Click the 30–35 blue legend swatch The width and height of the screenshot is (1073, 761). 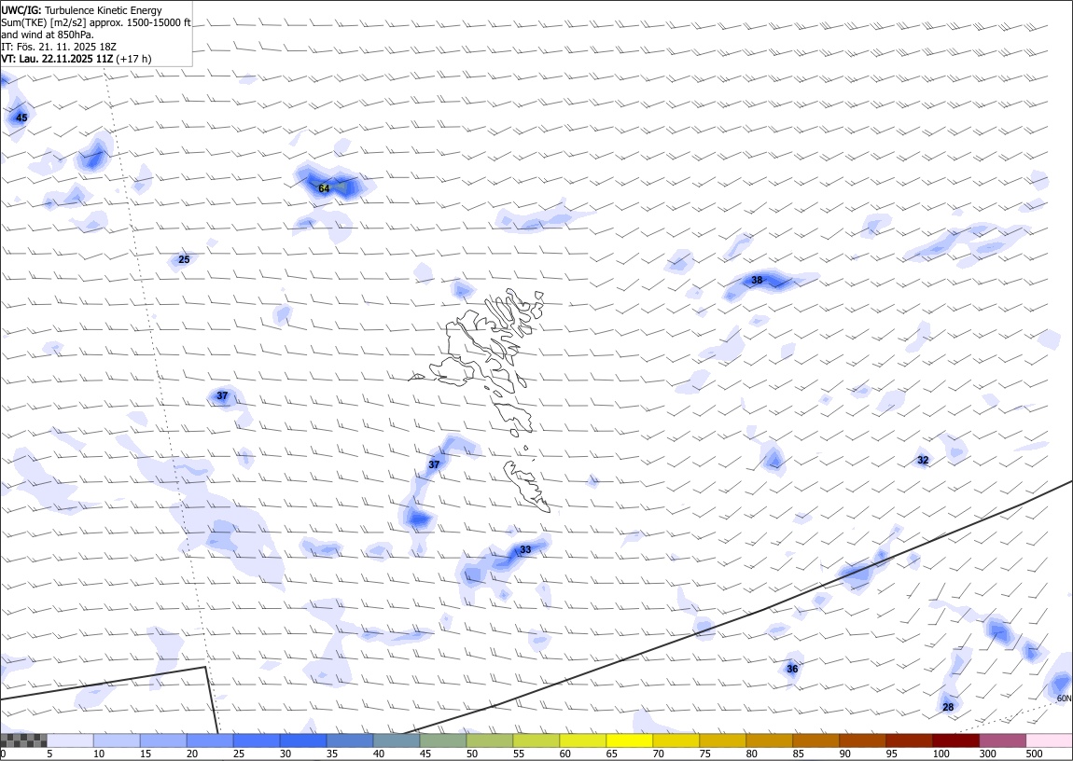(303, 740)
